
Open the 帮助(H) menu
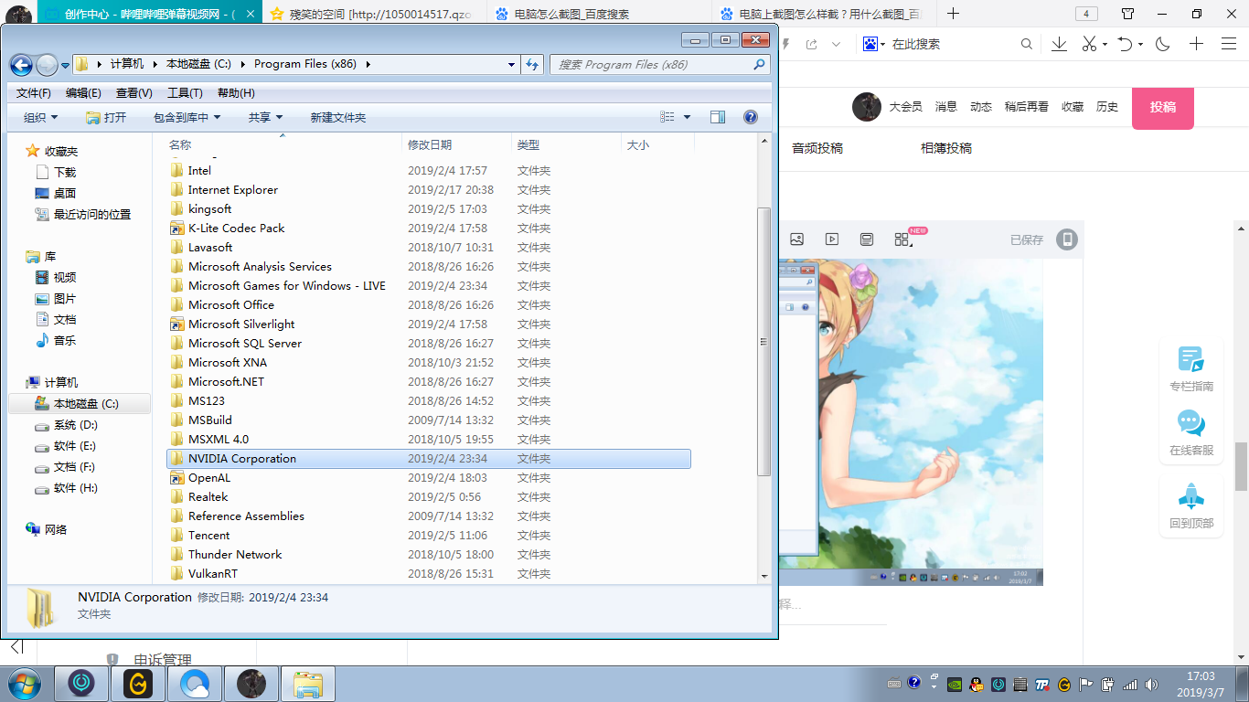click(236, 93)
